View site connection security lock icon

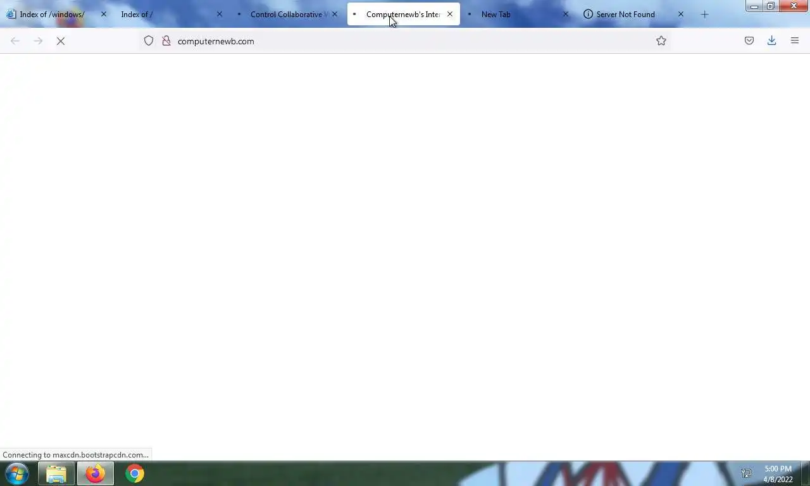(166, 41)
